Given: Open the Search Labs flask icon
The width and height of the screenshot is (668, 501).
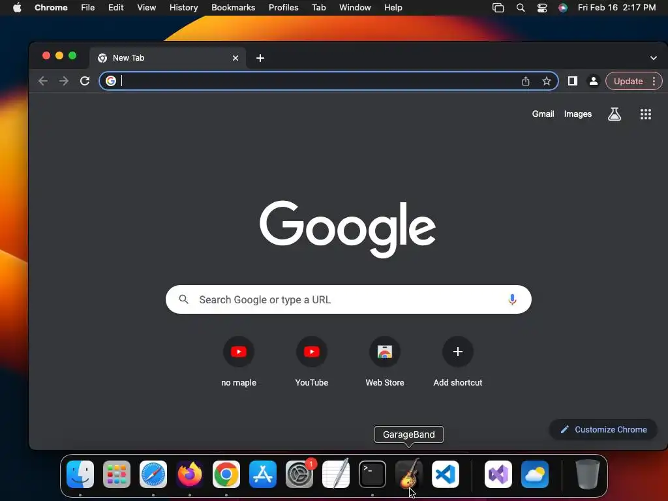Looking at the screenshot, I should click(x=615, y=114).
